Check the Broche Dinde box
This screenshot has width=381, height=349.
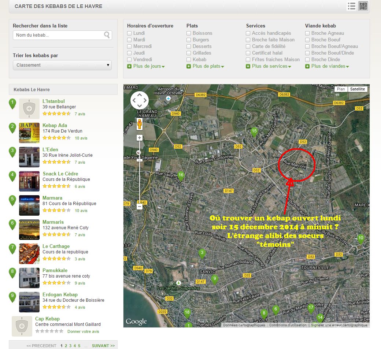click(307, 59)
